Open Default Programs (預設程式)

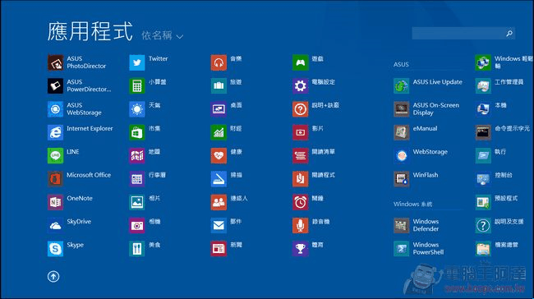[497, 202]
